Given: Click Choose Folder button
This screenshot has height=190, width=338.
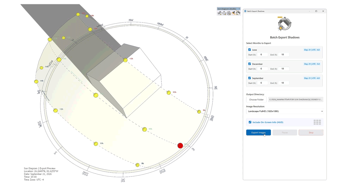Looking at the screenshot, I should pos(256,100).
